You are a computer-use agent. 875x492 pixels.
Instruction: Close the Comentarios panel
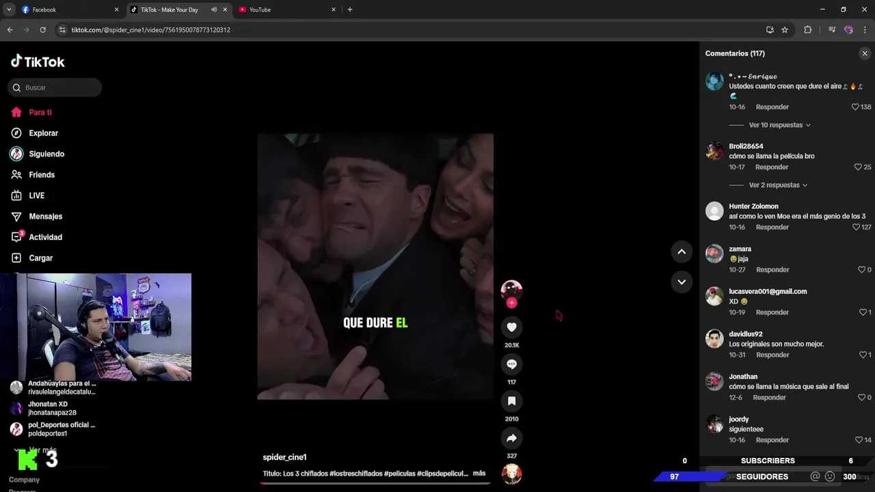(x=865, y=53)
